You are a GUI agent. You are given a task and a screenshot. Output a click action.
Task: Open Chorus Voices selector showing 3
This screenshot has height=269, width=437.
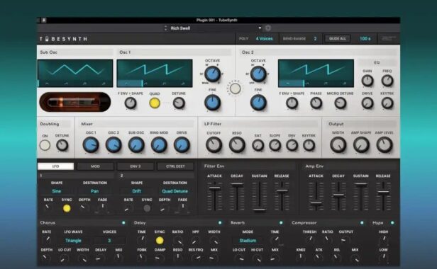click(x=109, y=241)
